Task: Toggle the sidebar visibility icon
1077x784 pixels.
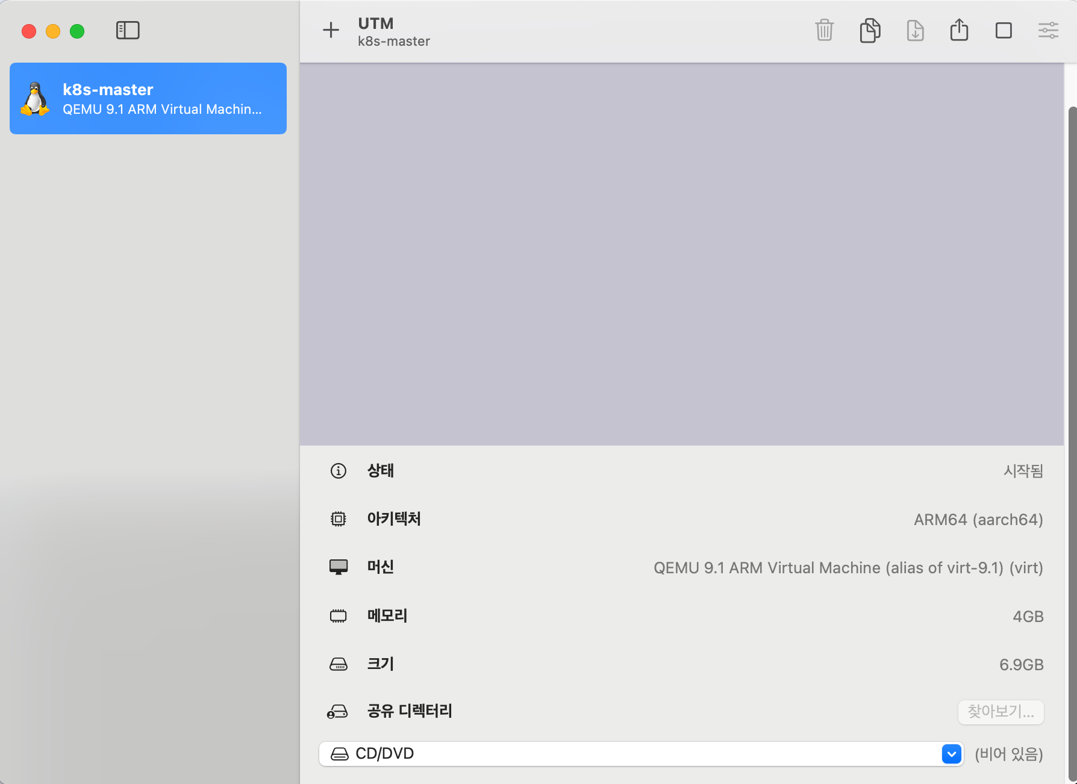Action: (128, 31)
